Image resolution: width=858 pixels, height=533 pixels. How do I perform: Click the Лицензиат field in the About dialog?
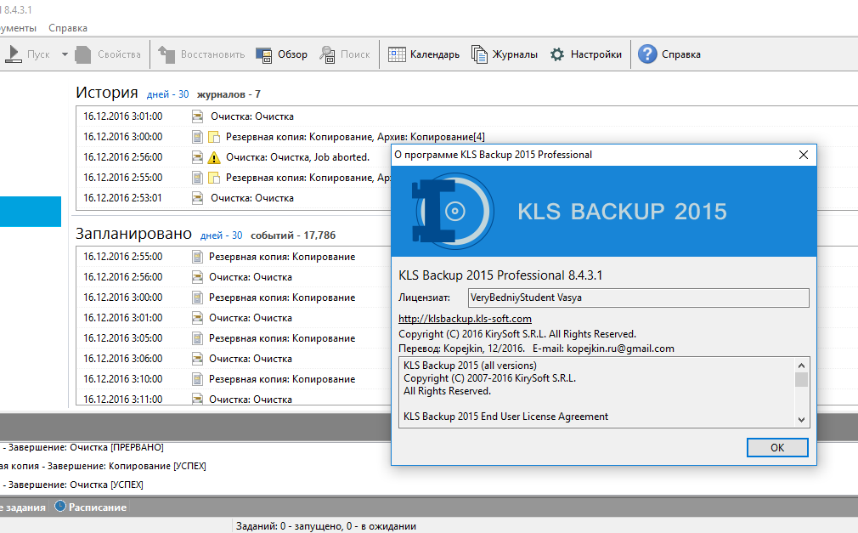click(x=639, y=298)
